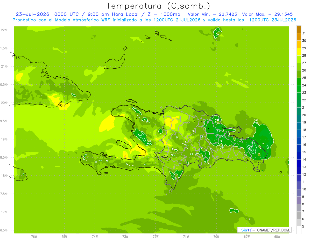The width and height of the screenshot is (311, 240).
Task: Click the orange legend band between 30 and 31
Action: tap(299, 37)
